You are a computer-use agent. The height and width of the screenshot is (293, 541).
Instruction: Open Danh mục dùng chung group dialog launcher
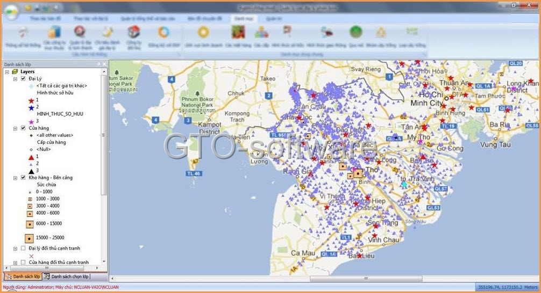pos(425,54)
